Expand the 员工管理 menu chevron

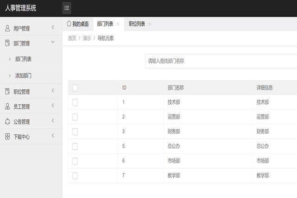pyautogui.click(x=53, y=106)
